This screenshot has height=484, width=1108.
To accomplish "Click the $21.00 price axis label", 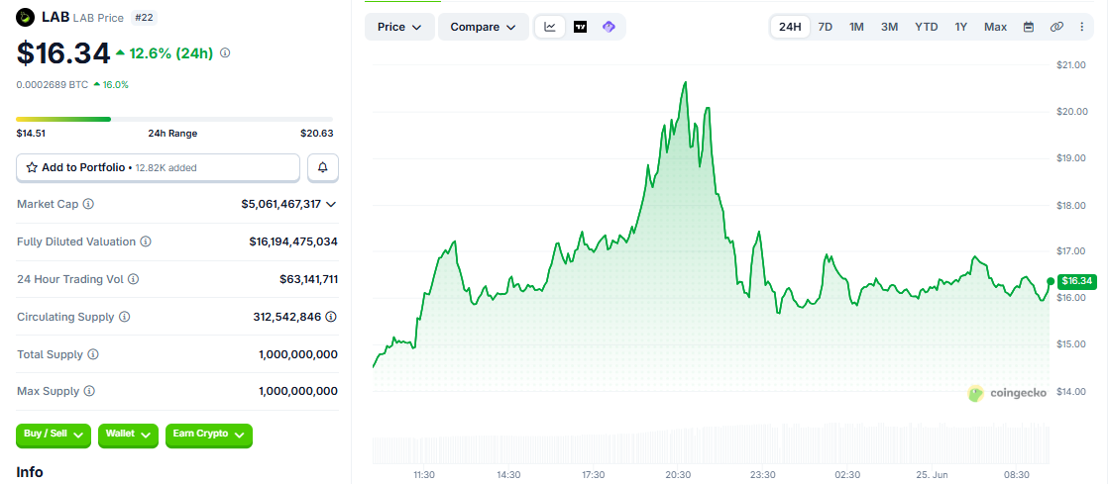I will [x=1070, y=65].
